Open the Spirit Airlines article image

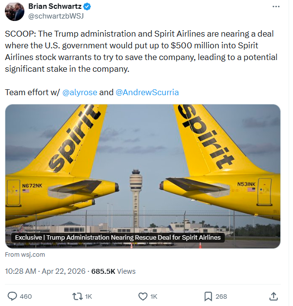pos(142,166)
